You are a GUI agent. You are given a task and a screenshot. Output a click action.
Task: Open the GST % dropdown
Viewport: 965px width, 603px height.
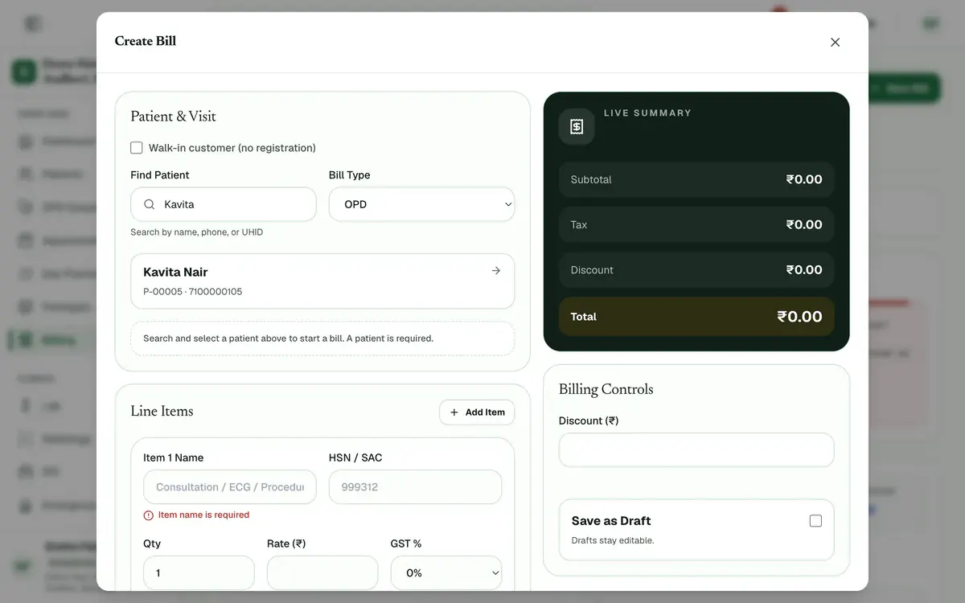point(446,573)
